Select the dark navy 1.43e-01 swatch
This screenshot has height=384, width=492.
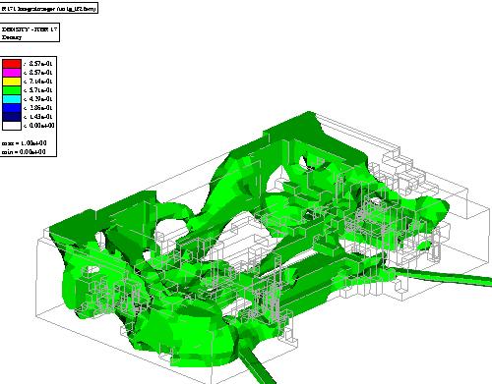12,117
